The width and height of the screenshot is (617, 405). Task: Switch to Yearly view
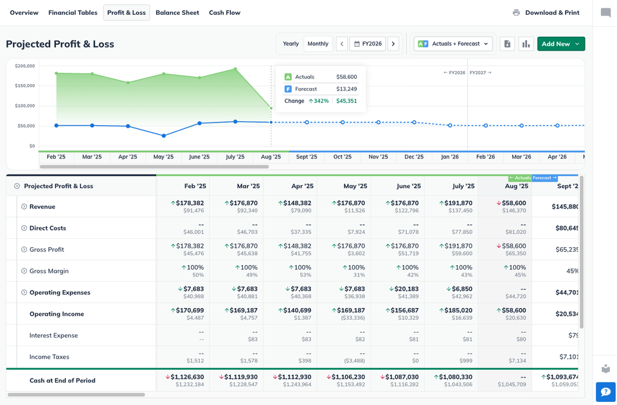[x=291, y=44]
